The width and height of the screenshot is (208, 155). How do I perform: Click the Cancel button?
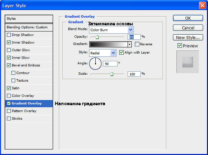point(188,28)
